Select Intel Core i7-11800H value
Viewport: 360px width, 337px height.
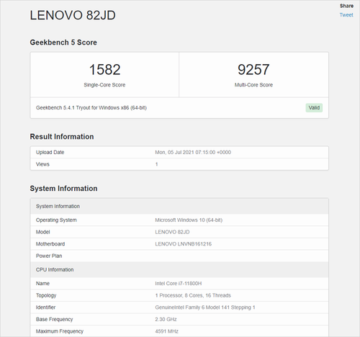(x=179, y=284)
